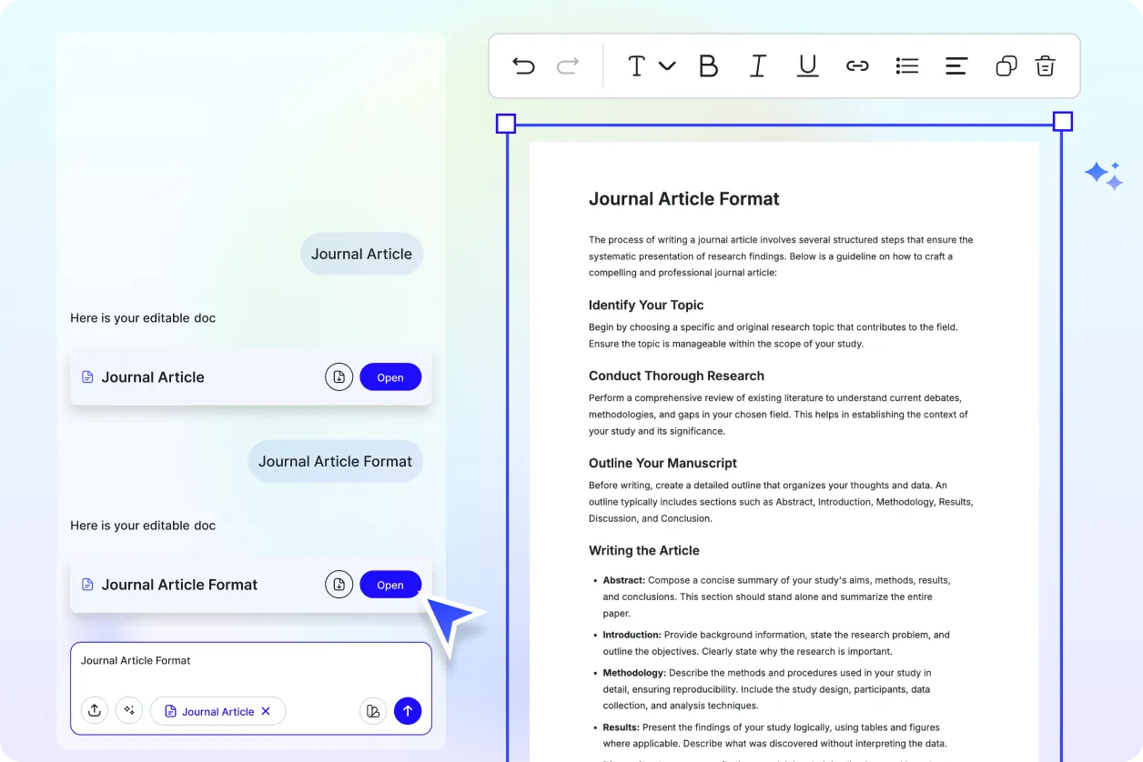The width and height of the screenshot is (1143, 762).
Task: Open the style palette icon in the input bar
Action: click(x=373, y=710)
